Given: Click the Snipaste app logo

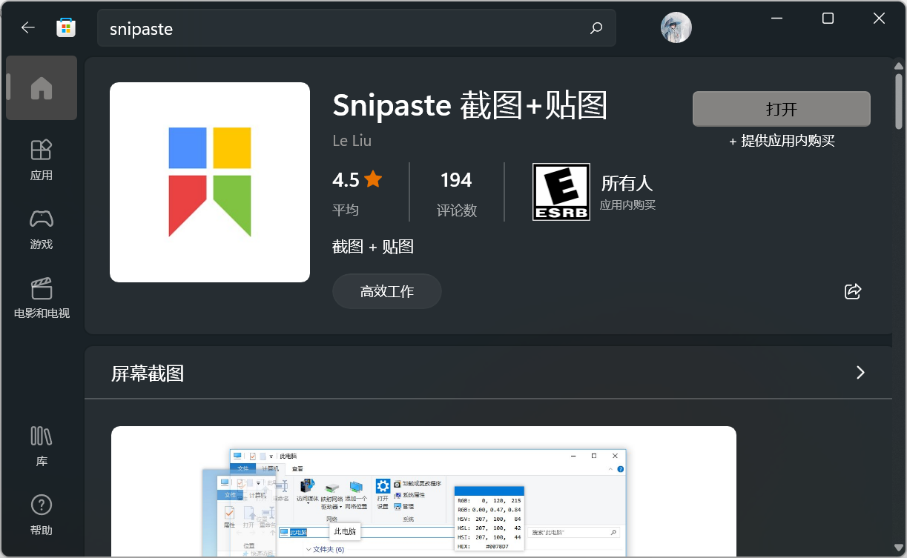Looking at the screenshot, I should pos(210,182).
